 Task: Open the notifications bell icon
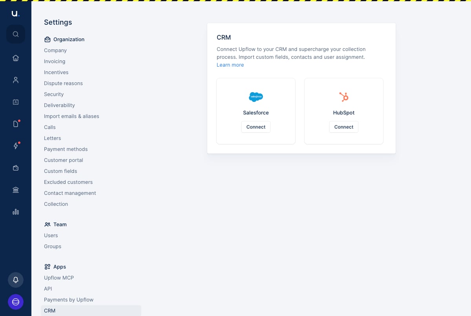pos(16,280)
